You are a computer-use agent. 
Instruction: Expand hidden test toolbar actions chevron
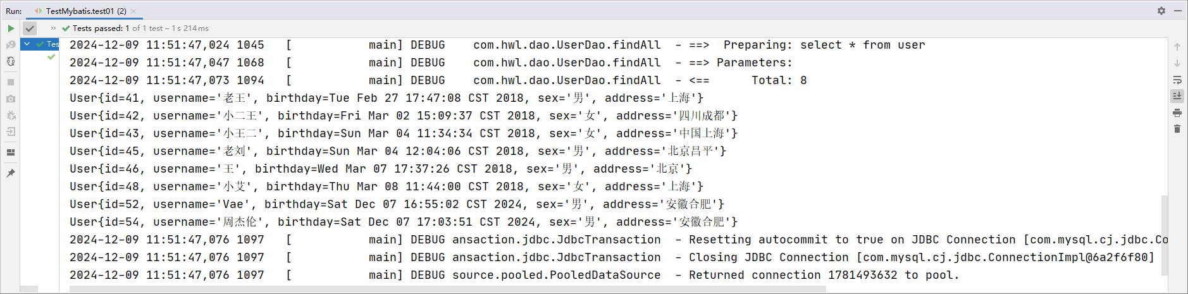click(x=53, y=28)
